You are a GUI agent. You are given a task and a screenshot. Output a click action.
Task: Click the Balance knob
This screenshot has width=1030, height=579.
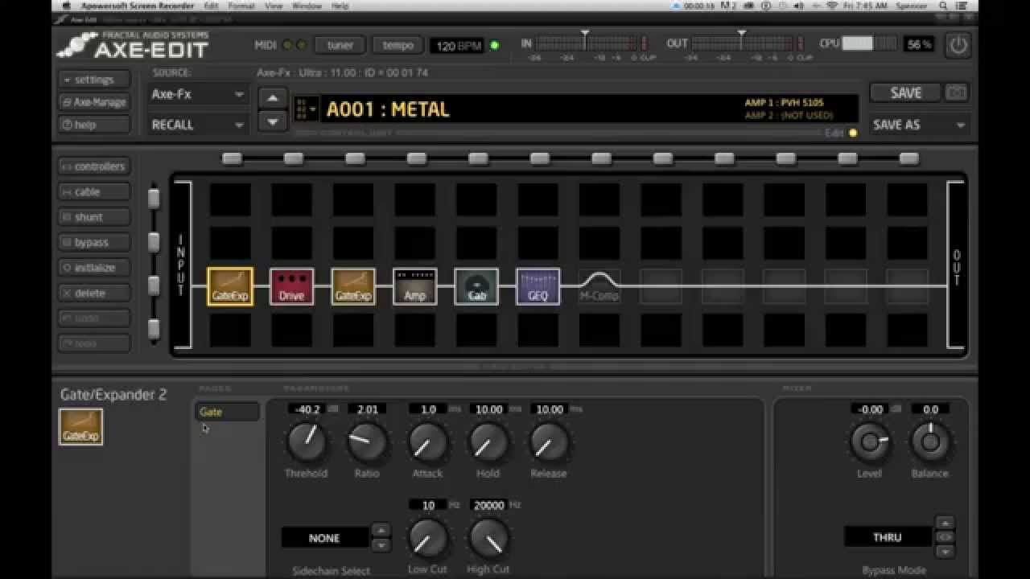click(930, 441)
